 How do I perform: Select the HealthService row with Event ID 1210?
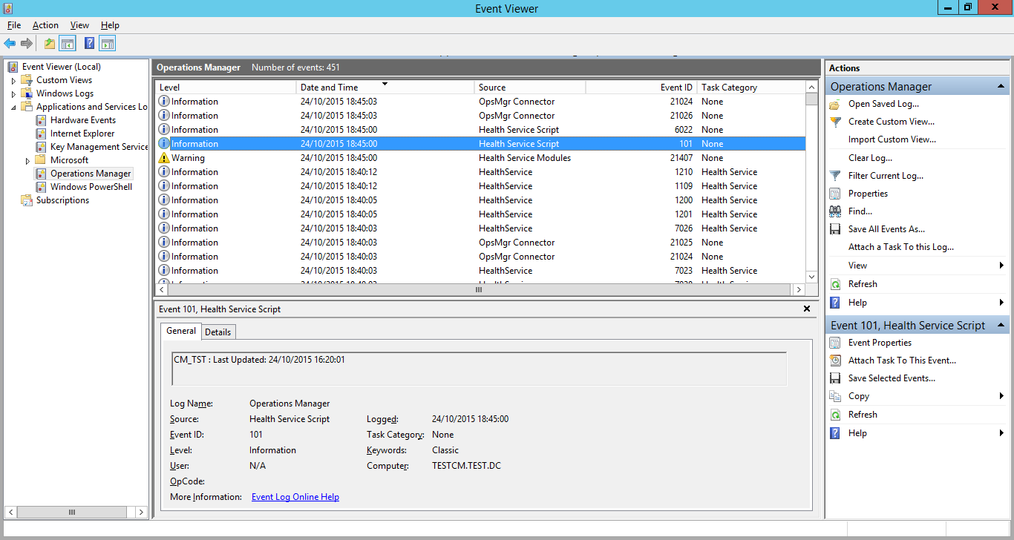click(x=480, y=172)
